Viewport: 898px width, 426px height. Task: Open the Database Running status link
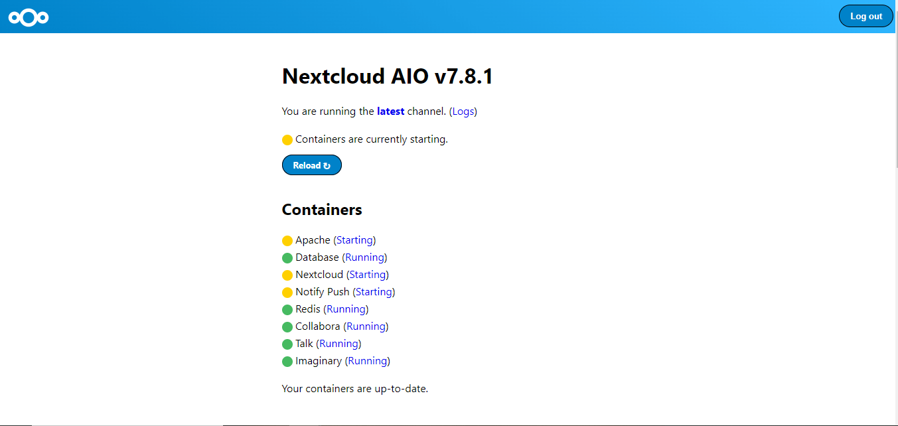click(x=364, y=257)
